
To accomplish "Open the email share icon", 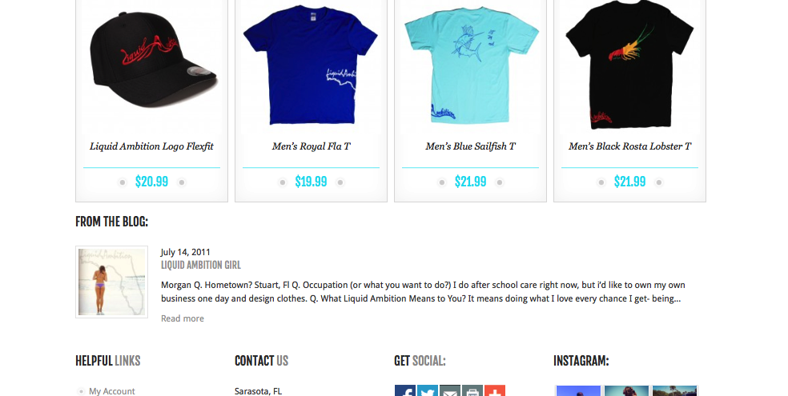I will (x=450, y=390).
